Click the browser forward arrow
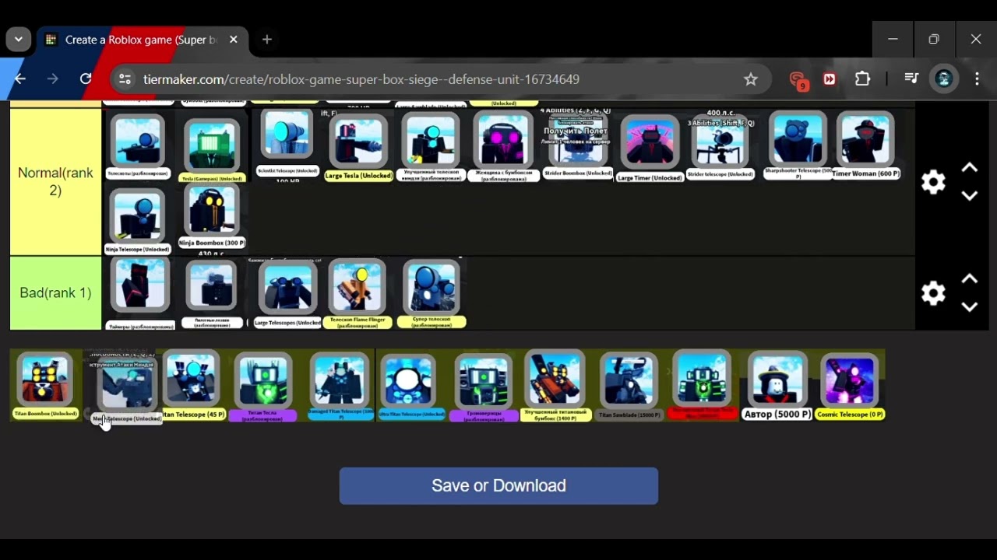This screenshot has height=560, width=997. (x=52, y=79)
